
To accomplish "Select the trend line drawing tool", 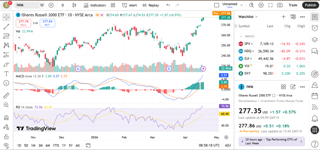I will click(6, 27).
